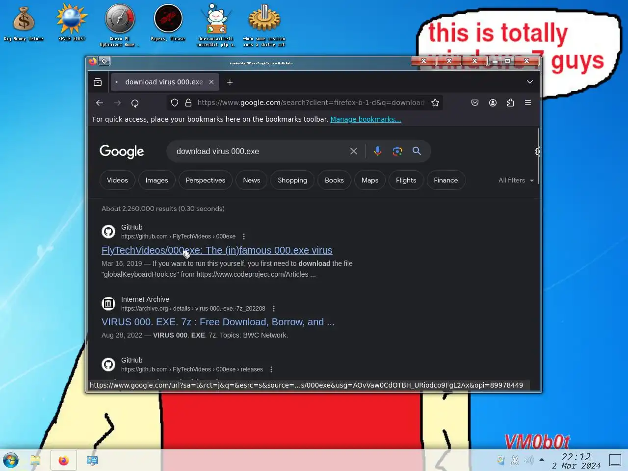Viewport: 628px width, 471px height.
Task: Open the Windows Start orb
Action: coord(11,460)
